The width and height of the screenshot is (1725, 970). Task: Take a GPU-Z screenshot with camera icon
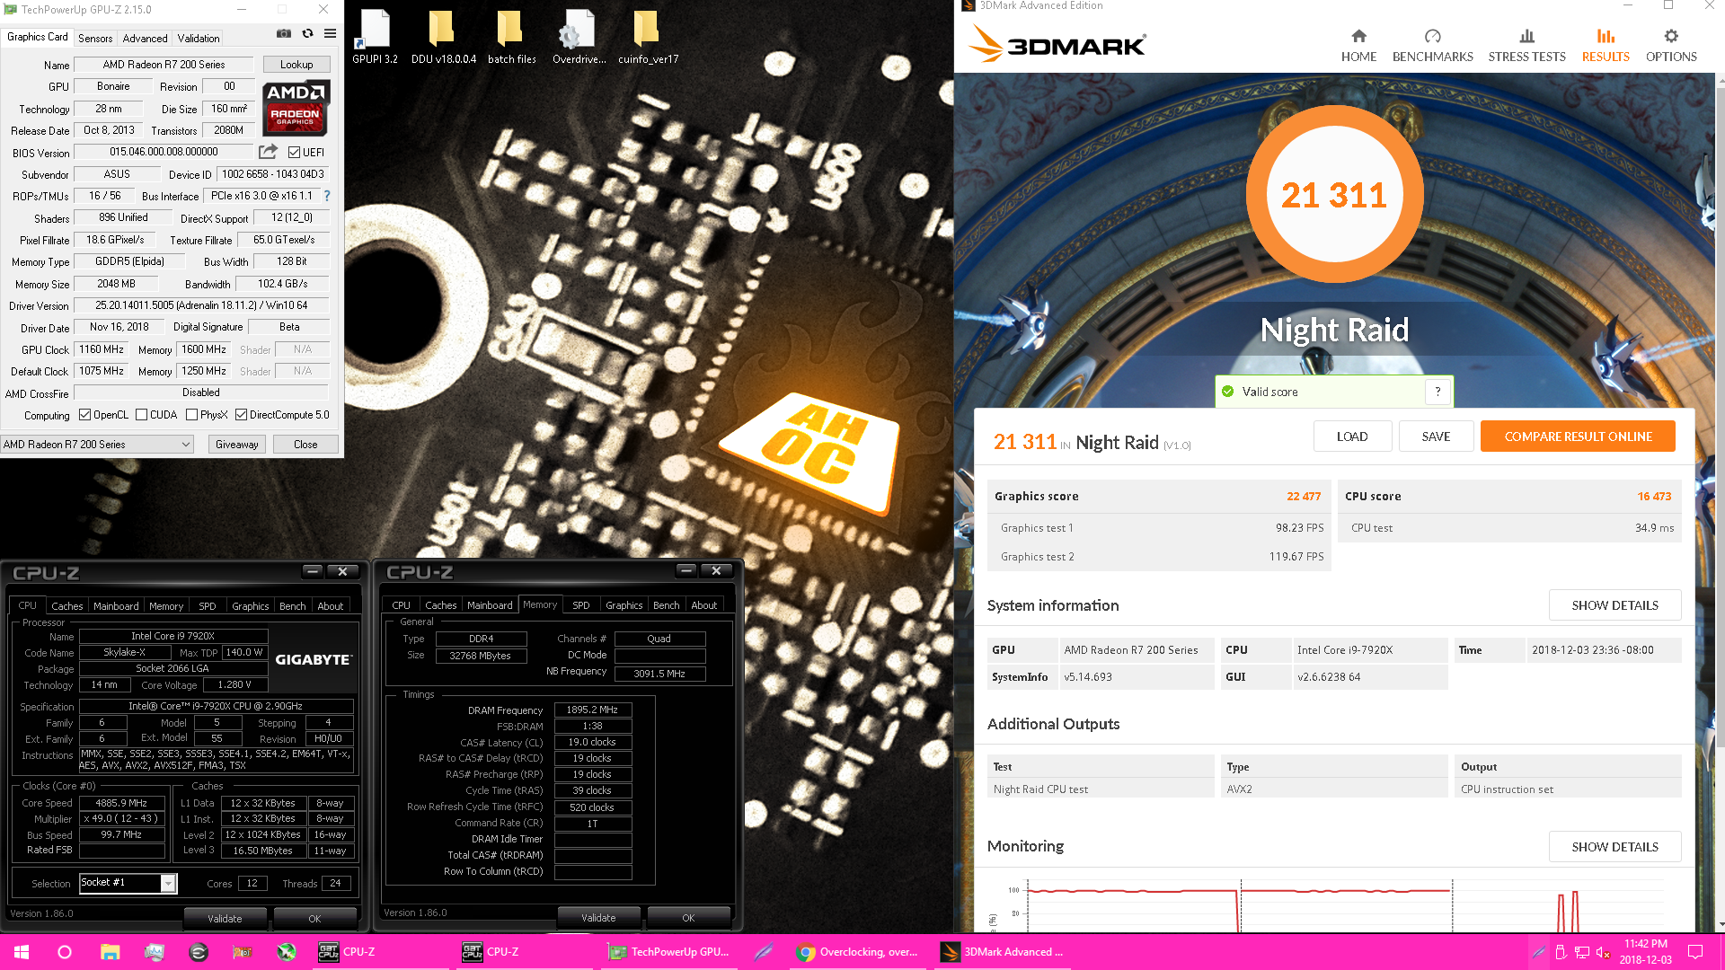pos(284,34)
